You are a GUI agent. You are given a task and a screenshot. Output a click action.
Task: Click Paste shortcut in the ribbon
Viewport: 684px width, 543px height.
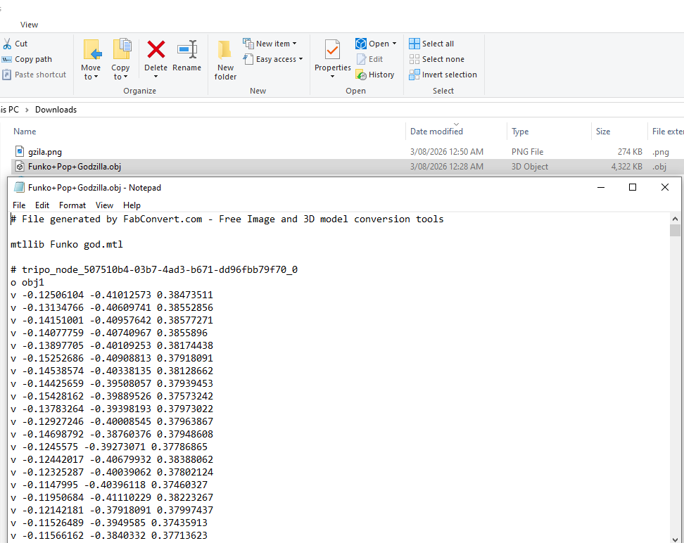point(34,75)
